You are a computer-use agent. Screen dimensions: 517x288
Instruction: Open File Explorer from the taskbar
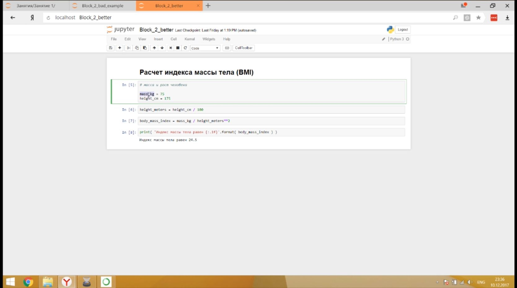[x=48, y=282]
